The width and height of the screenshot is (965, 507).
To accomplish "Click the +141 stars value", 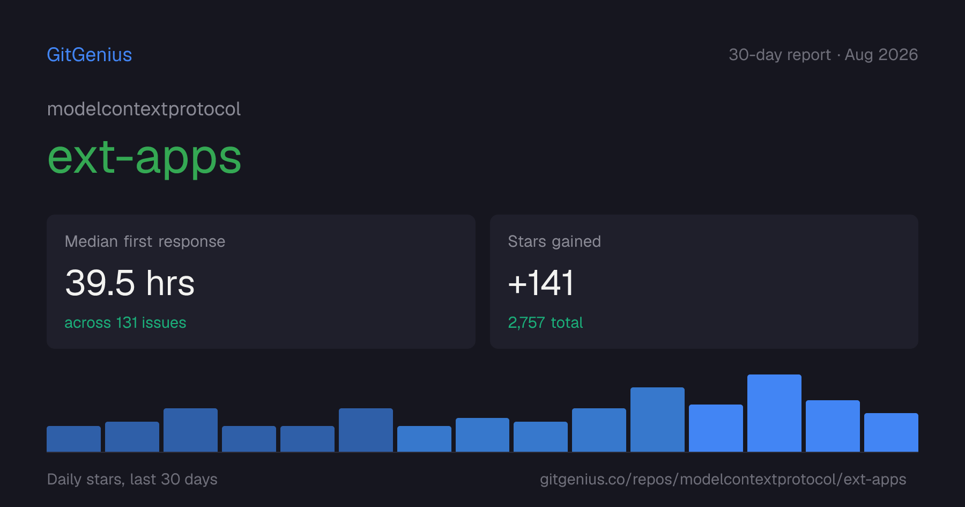I will [541, 283].
